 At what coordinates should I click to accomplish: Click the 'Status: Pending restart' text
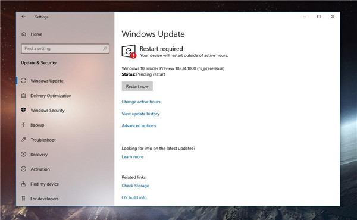[143, 74]
